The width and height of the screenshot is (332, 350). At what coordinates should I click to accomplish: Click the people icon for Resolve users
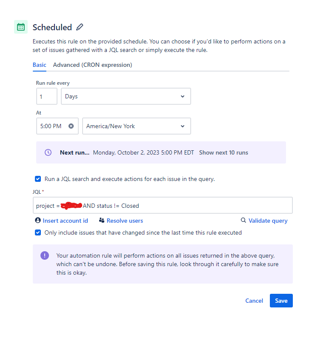click(x=100, y=221)
